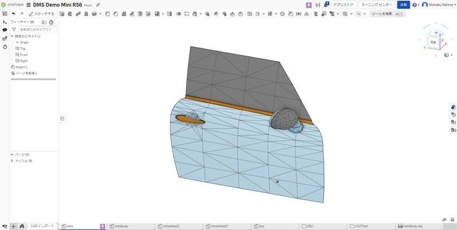Open the Help menu dropdown
The width and height of the screenshot is (457, 230).
(x=416, y=5)
